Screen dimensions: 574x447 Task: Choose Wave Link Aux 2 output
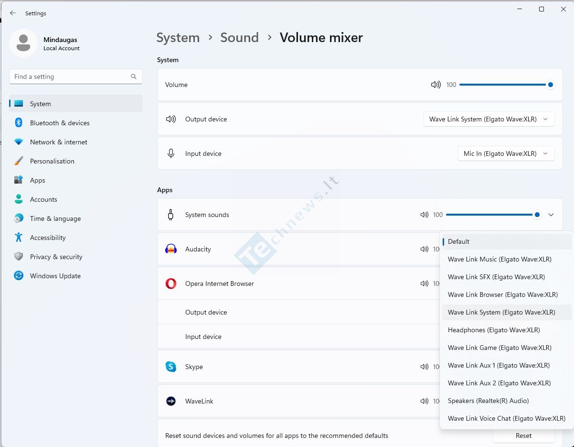pos(506,383)
